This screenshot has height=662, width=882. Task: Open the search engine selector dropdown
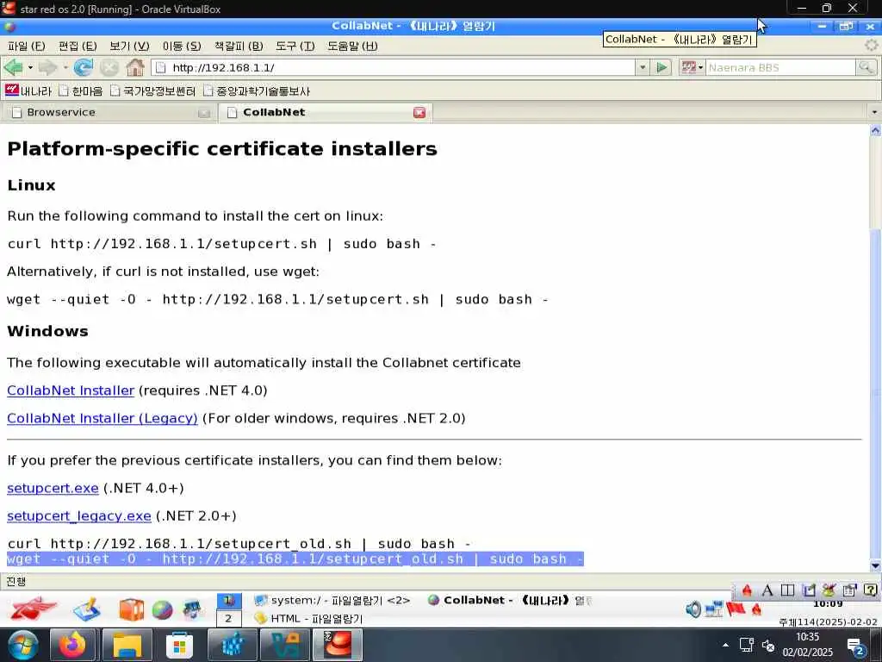coord(693,67)
